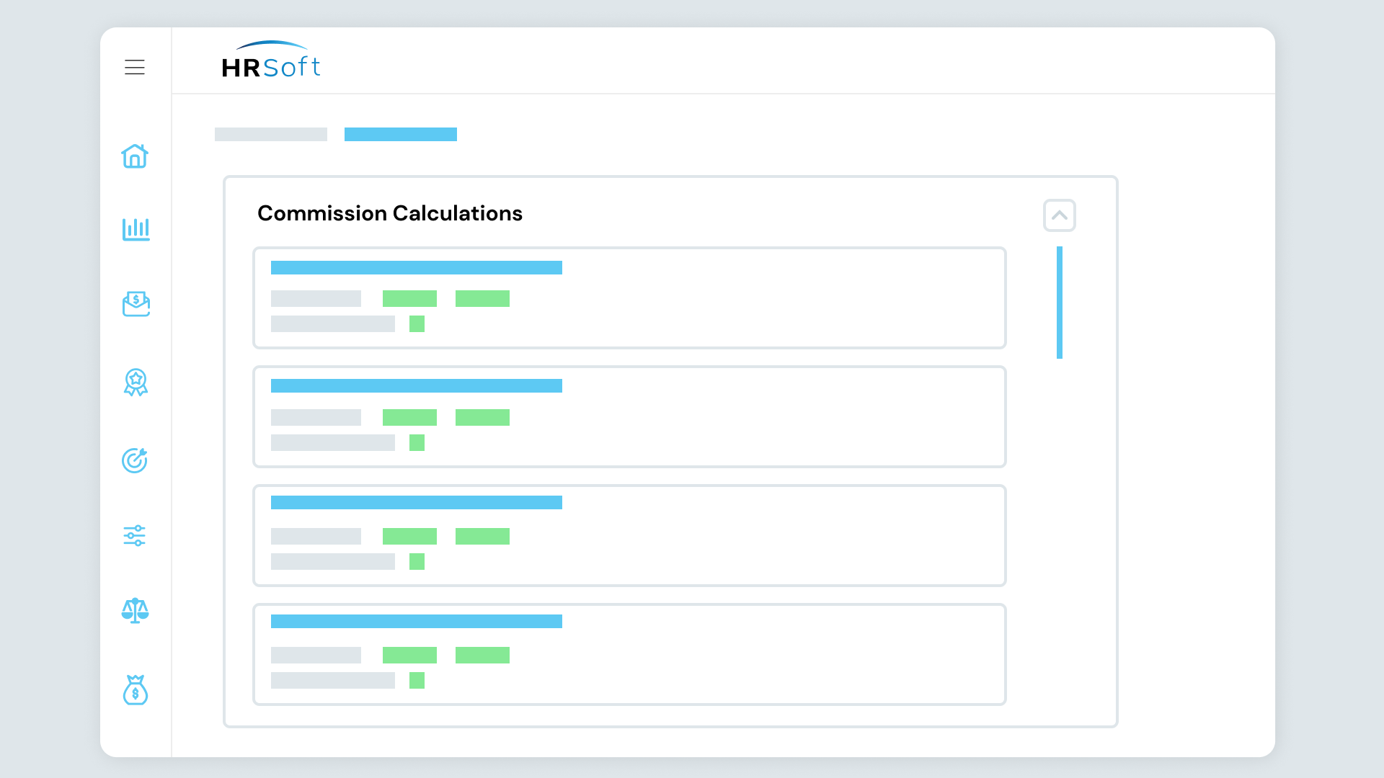Click small green square in first card

click(x=417, y=324)
